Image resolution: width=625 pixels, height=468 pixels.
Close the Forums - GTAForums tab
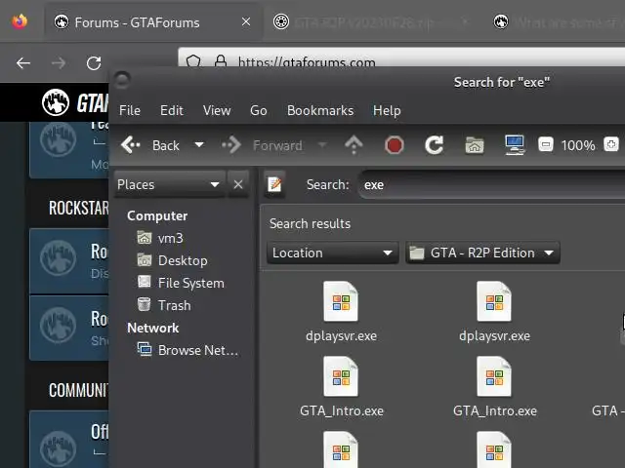[246, 21]
